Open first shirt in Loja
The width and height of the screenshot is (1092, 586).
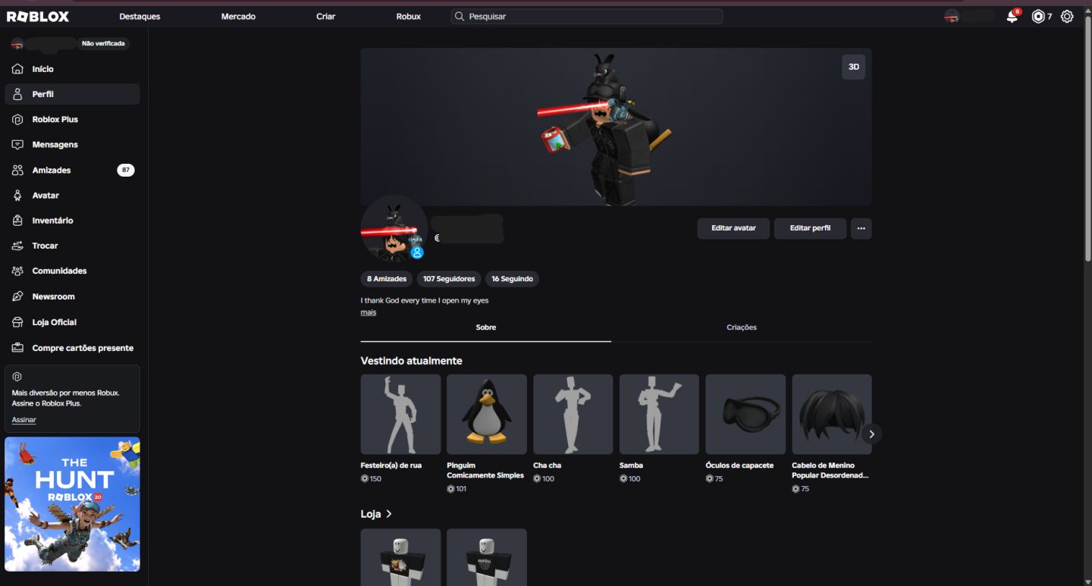(x=400, y=557)
